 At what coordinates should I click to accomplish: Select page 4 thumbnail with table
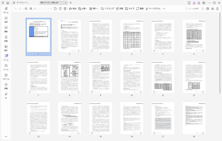(132, 36)
